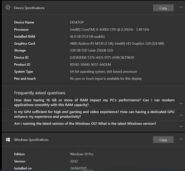Expand the GPU gaming question chevron
The image size is (185, 171).
pyautogui.click(x=181, y=115)
